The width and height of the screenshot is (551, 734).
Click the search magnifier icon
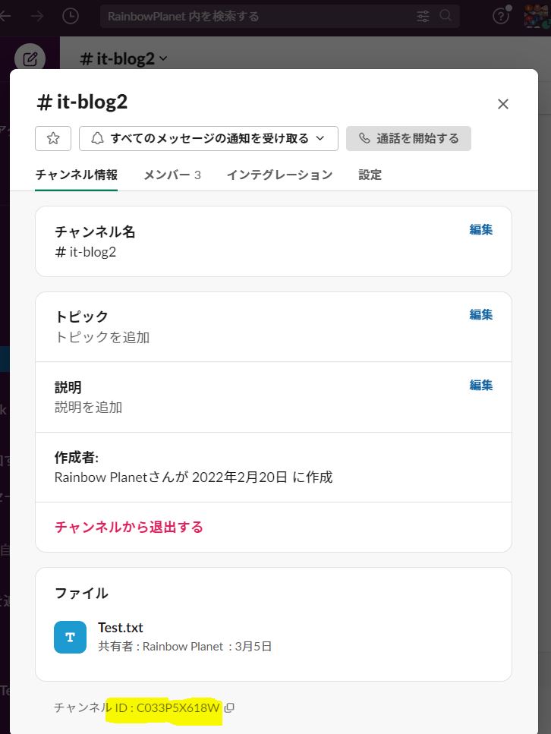[446, 16]
